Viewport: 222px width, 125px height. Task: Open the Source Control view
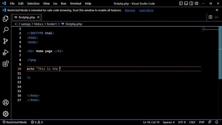point(6,41)
